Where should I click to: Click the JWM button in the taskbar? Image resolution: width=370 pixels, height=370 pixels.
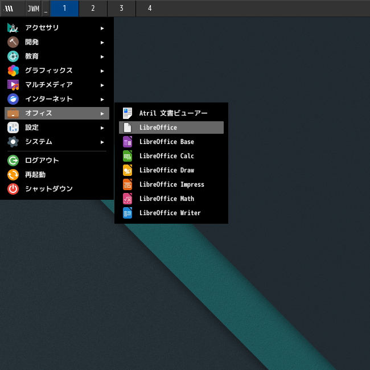click(x=33, y=9)
